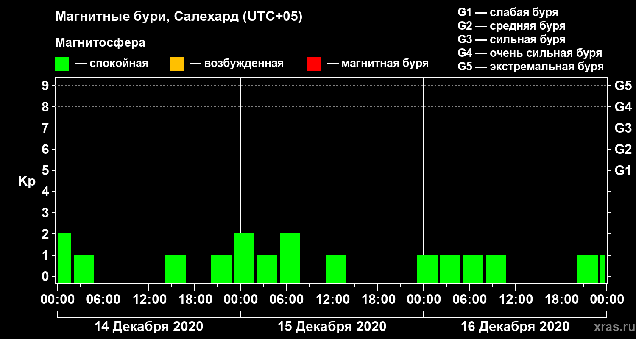The width and height of the screenshot is (636, 339).
Task: Click the 'Магнитосфера' heading
Action: pyautogui.click(x=100, y=43)
